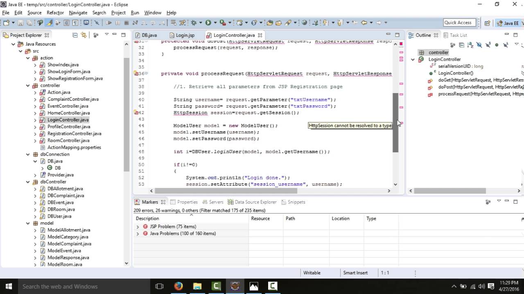Image resolution: width=524 pixels, height=294 pixels.
Task: Open the Servers view tab
Action: [x=213, y=202]
